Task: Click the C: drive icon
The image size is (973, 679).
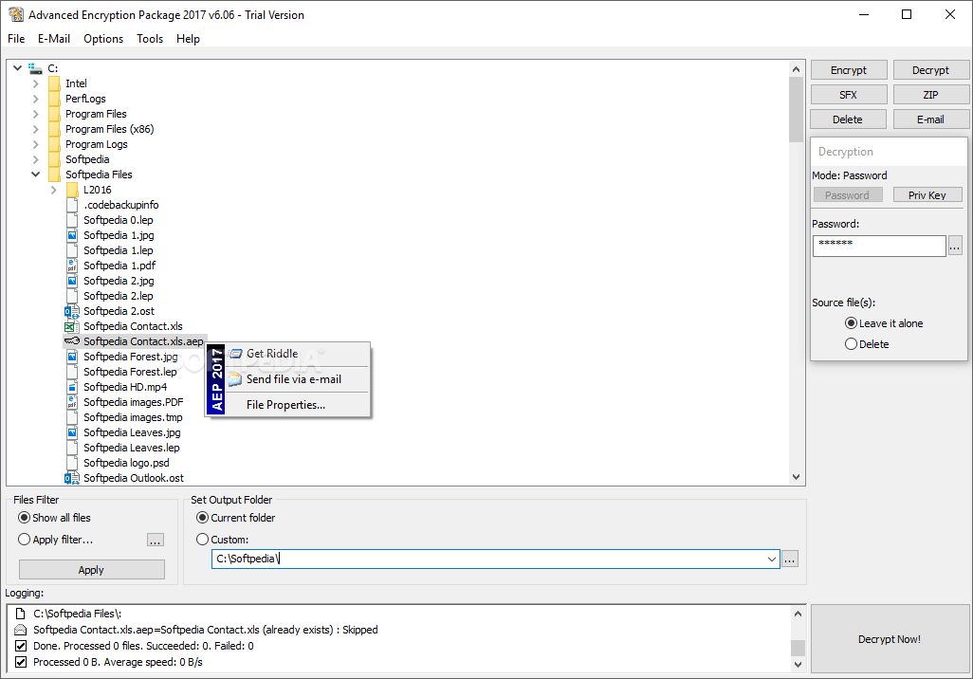Action: [35, 68]
